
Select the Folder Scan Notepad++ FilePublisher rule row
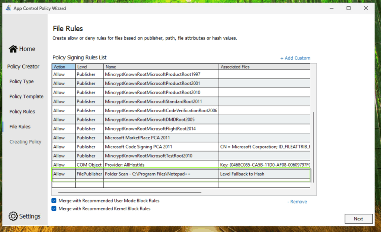point(147,174)
